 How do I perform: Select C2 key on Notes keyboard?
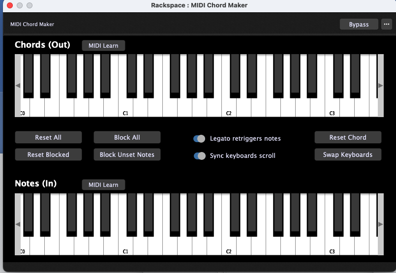pyautogui.click(x=229, y=247)
